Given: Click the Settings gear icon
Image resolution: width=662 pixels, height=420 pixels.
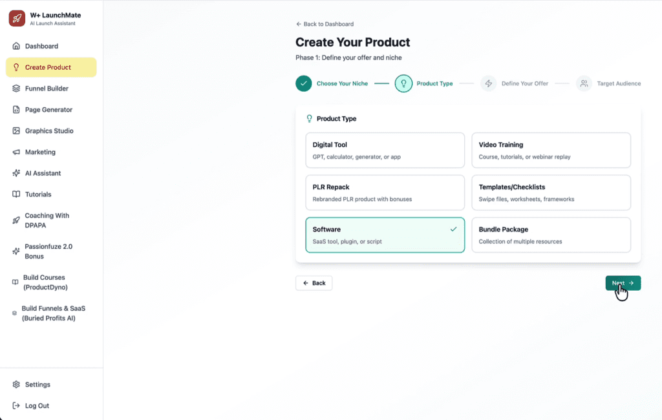Looking at the screenshot, I should (16, 384).
